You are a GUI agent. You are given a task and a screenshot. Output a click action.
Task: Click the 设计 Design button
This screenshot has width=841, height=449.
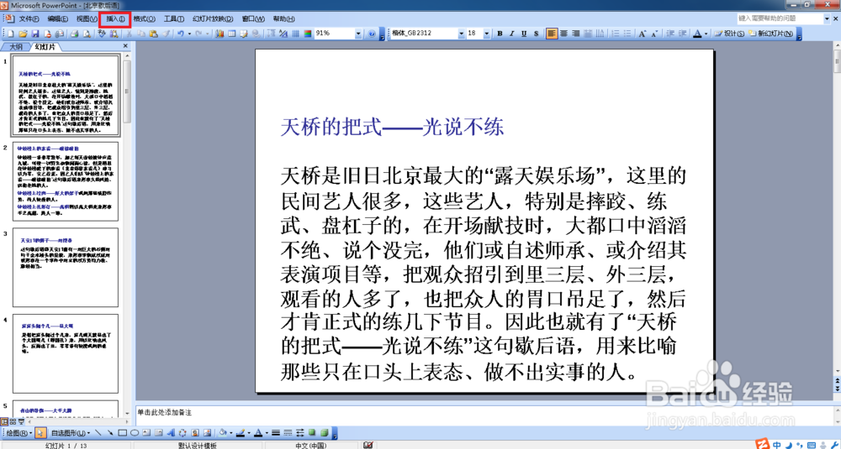coord(729,34)
